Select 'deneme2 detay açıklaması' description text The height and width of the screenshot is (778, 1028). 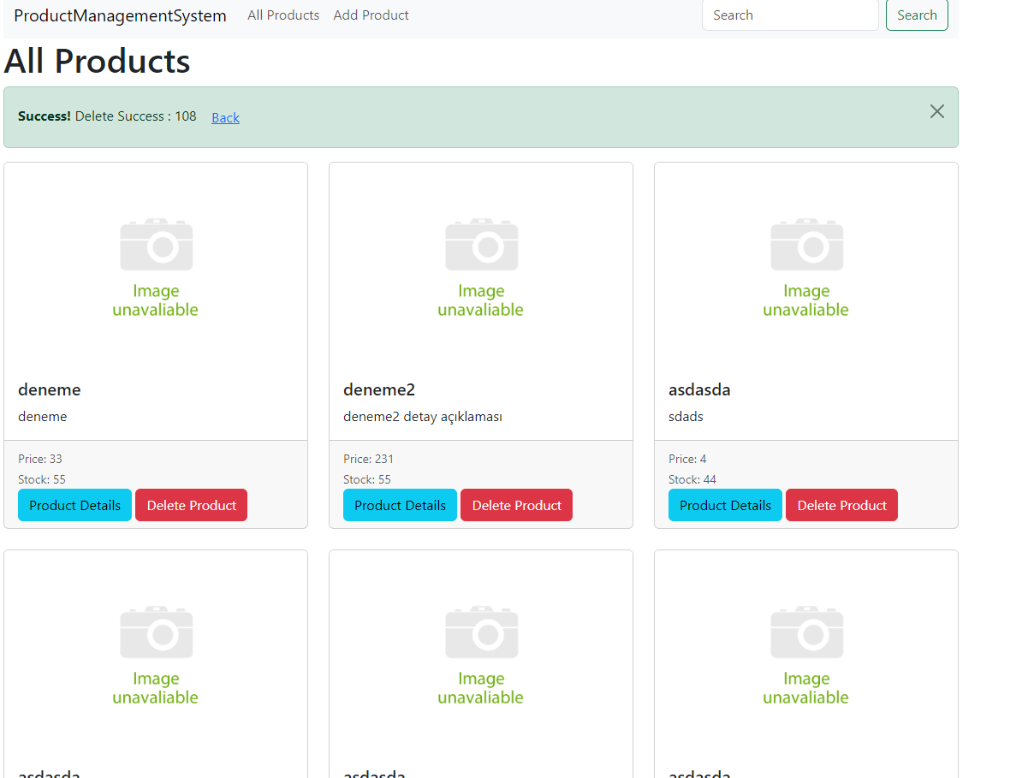point(423,417)
